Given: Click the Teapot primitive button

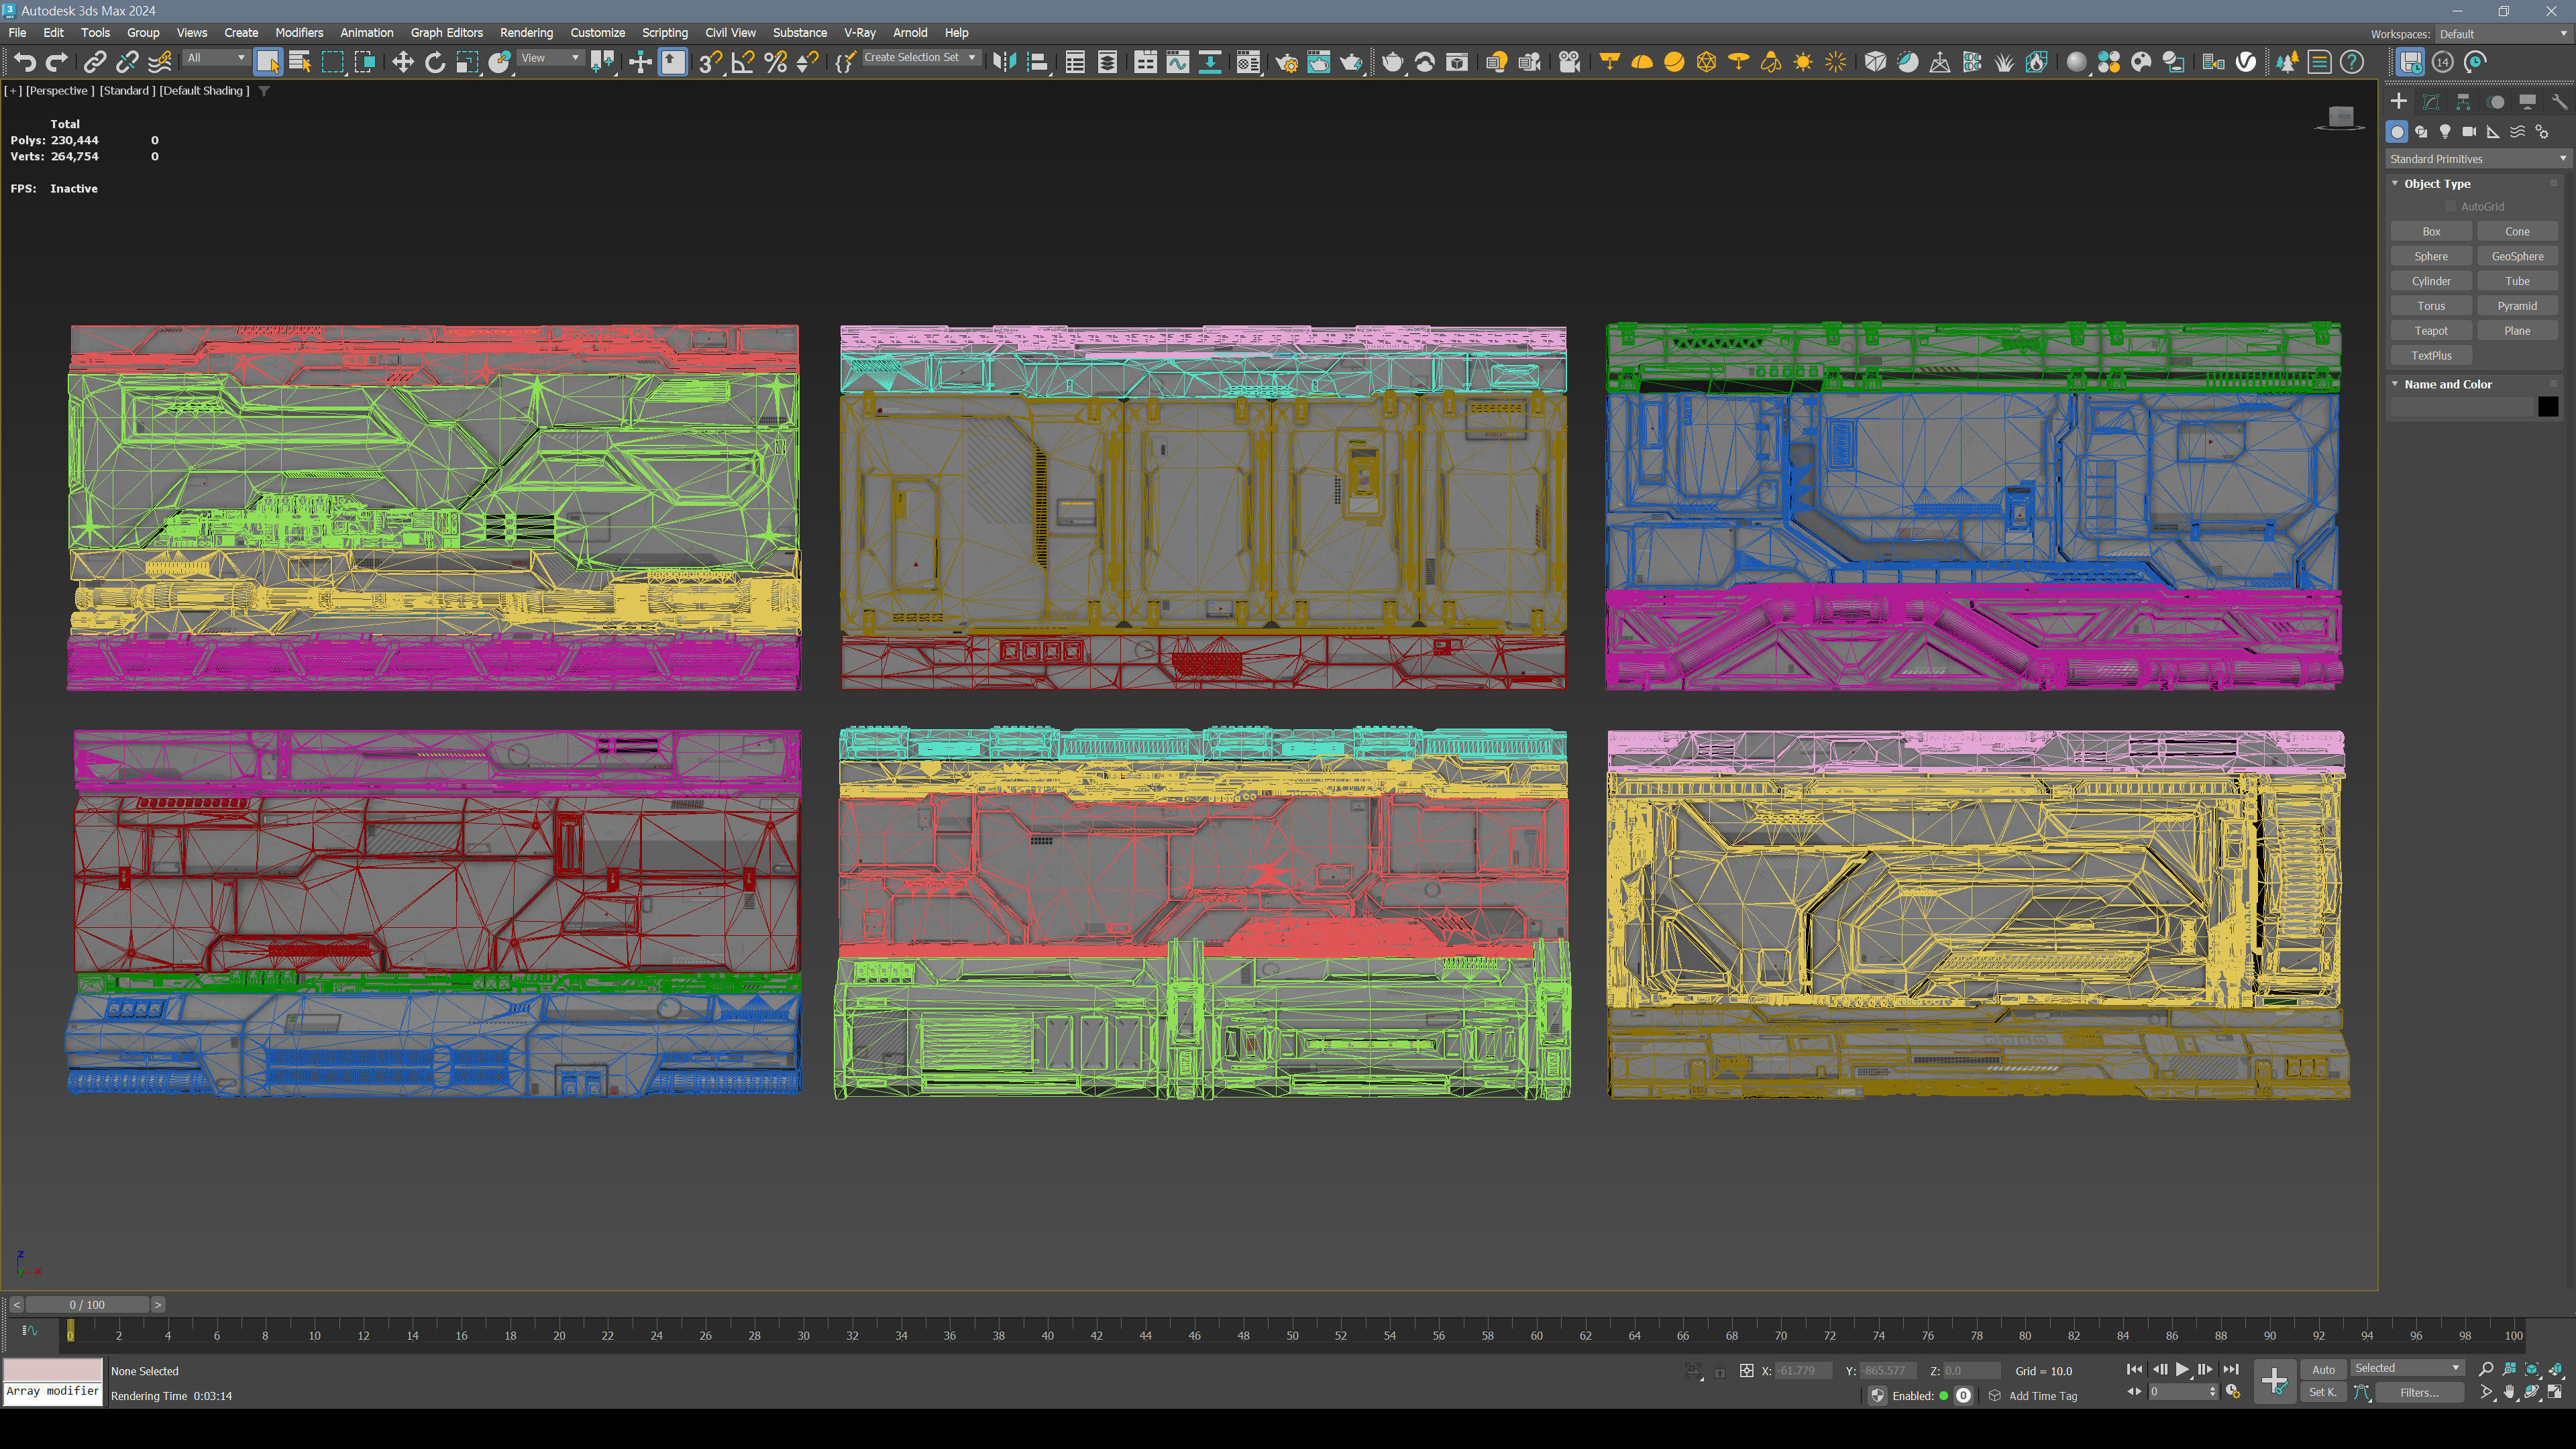Looking at the screenshot, I should click(x=2430, y=331).
